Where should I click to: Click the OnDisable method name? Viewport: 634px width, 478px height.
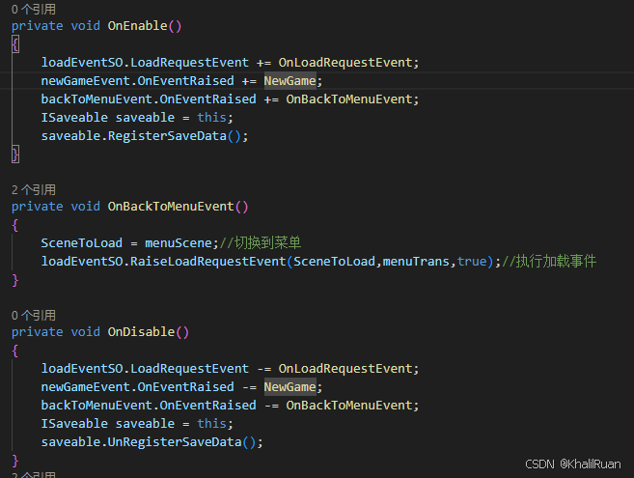[x=141, y=332]
